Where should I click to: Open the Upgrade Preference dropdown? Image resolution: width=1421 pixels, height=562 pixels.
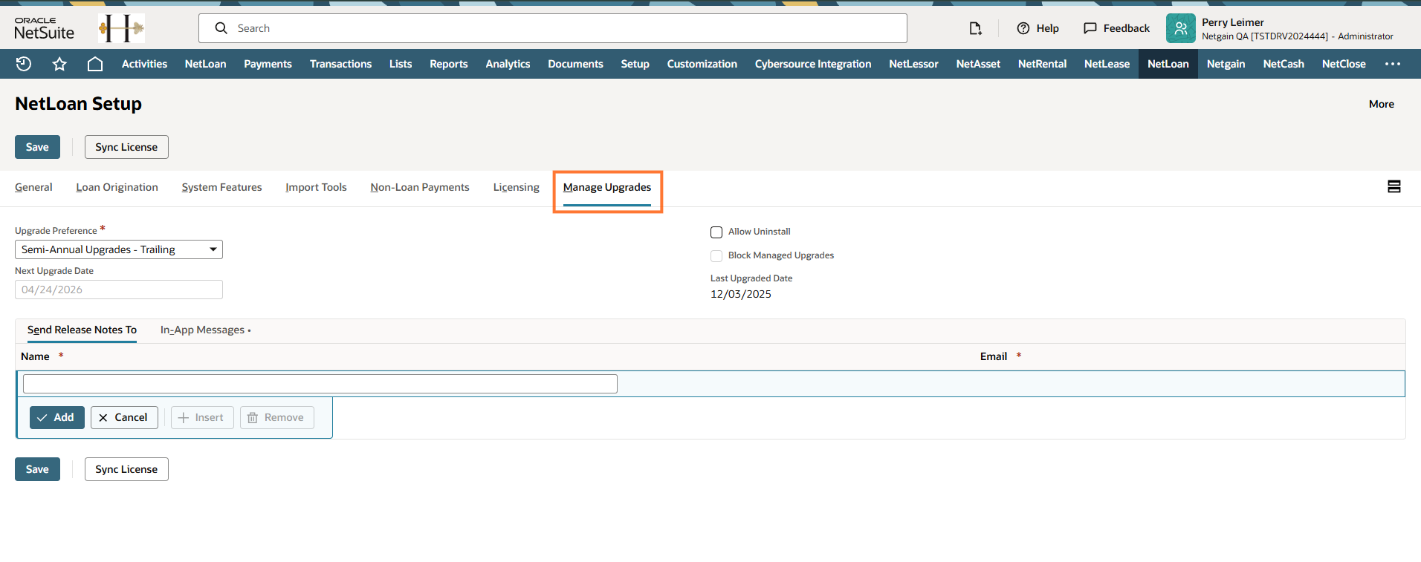click(x=119, y=249)
